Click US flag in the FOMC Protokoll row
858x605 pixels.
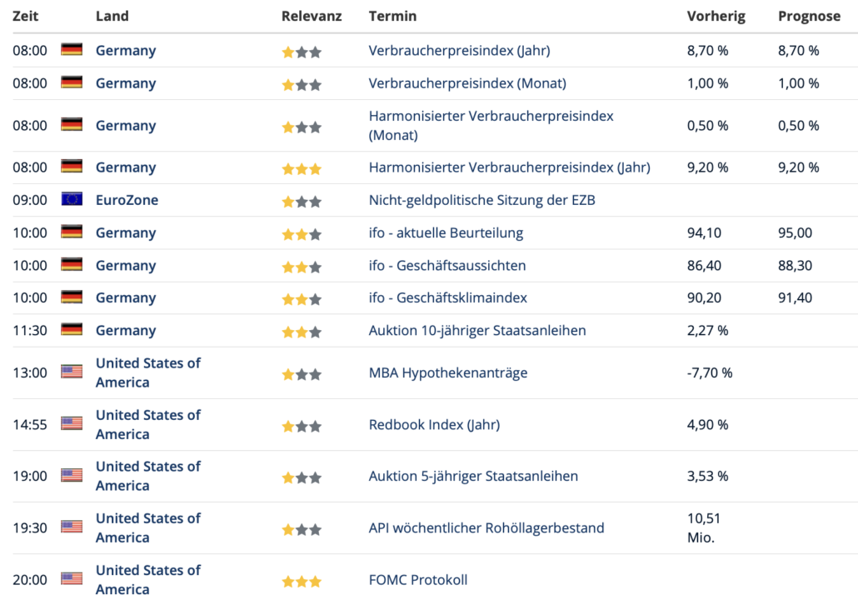tap(72, 579)
